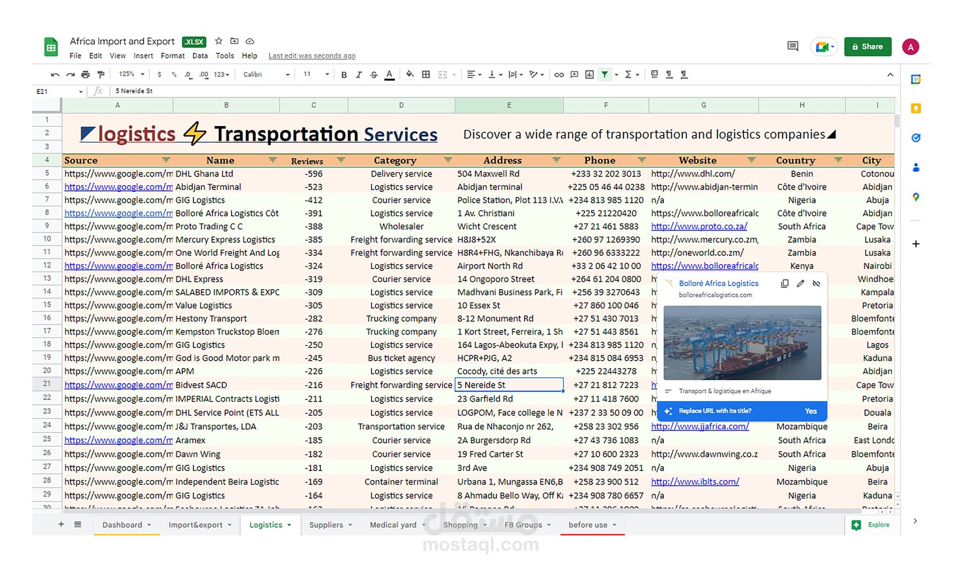
Task: Open the Calibri font dropdown
Action: (x=266, y=74)
